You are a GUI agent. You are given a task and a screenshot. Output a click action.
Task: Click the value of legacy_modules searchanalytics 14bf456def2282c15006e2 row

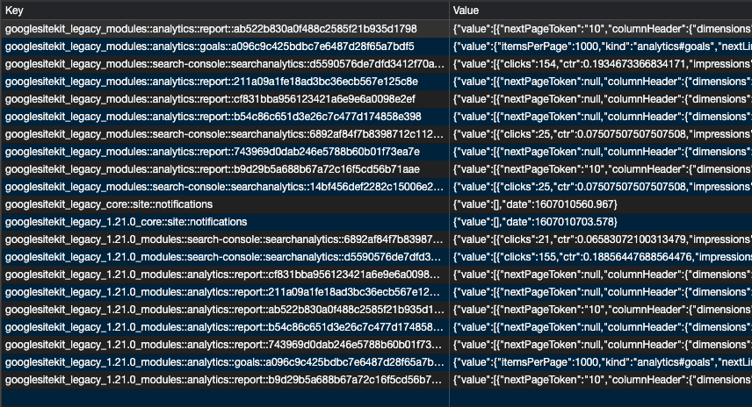click(601, 187)
